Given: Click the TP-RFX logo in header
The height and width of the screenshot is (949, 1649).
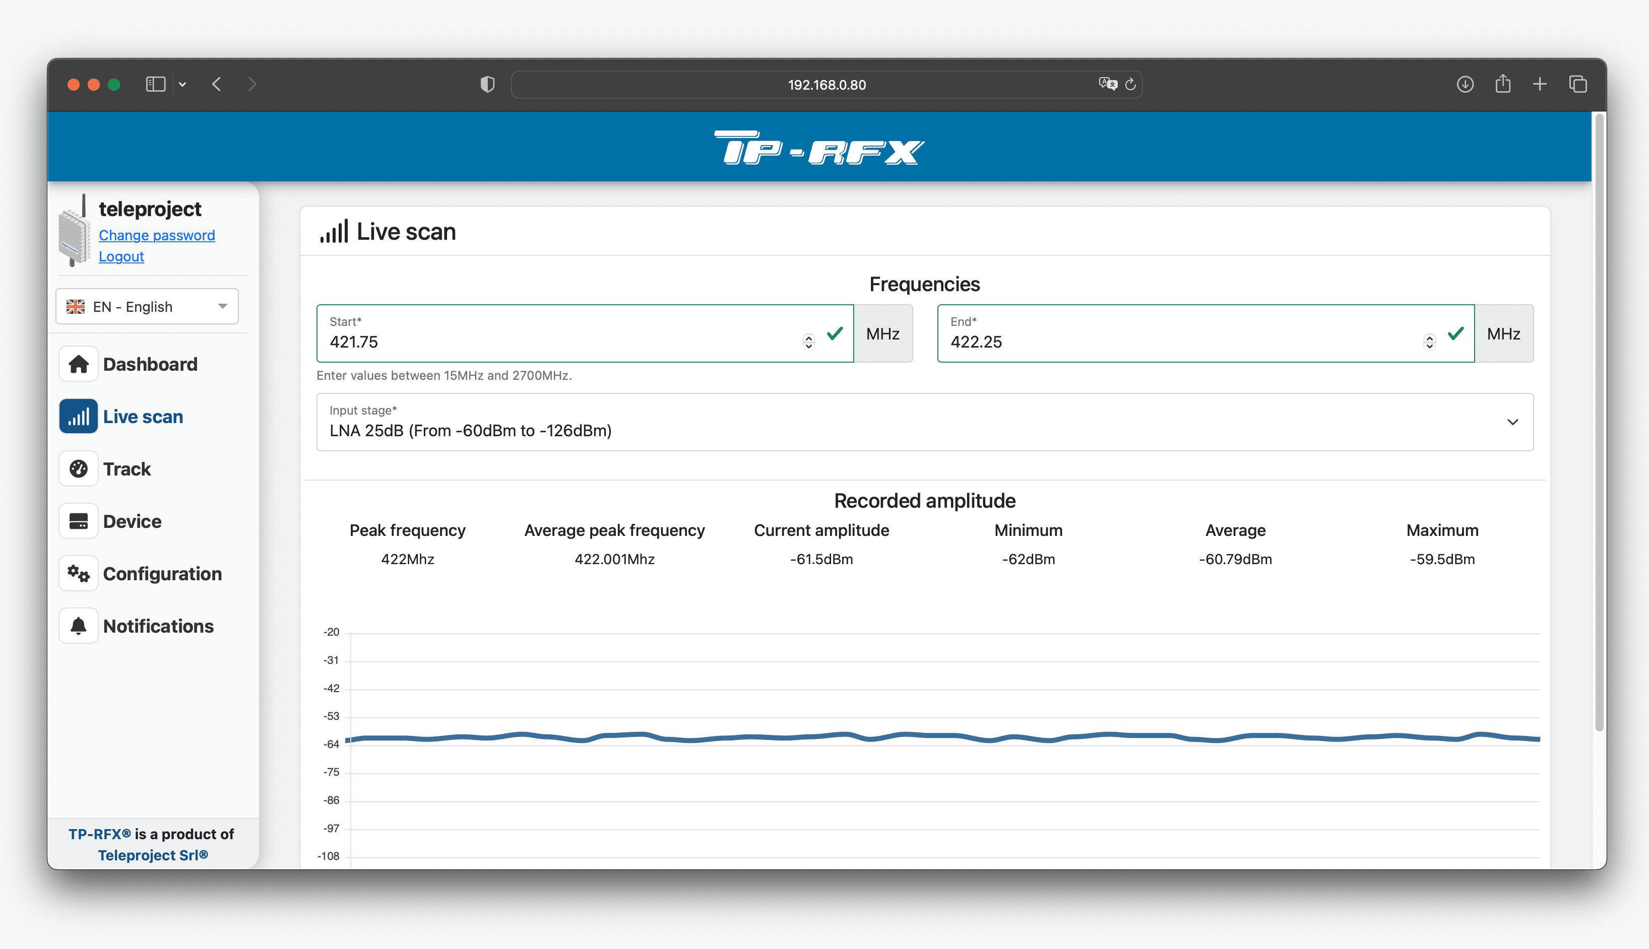Looking at the screenshot, I should (x=819, y=148).
